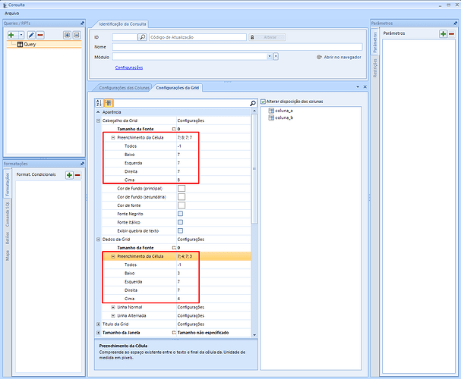
Task: Select coluna_a in the column list
Action: point(284,111)
